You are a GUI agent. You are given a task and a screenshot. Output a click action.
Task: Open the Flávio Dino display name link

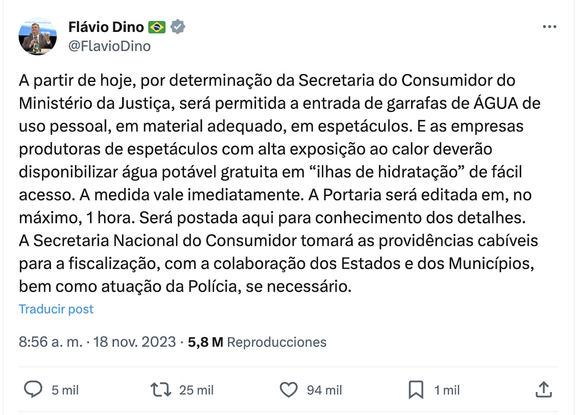click(106, 27)
